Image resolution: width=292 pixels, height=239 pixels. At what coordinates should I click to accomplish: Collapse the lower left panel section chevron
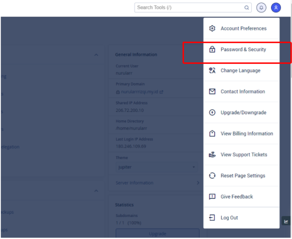pos(96,191)
